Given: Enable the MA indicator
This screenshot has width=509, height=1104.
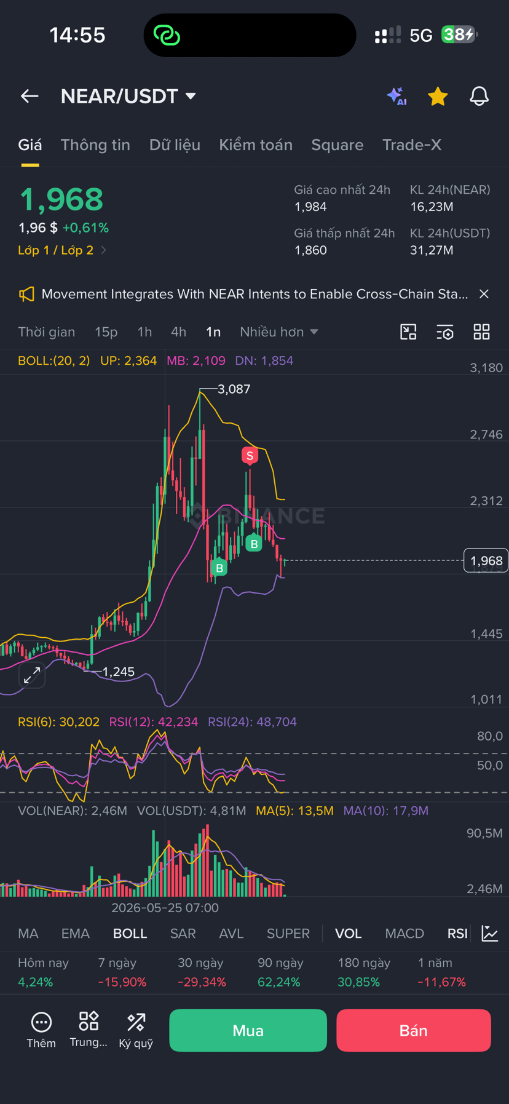Looking at the screenshot, I should [x=28, y=934].
